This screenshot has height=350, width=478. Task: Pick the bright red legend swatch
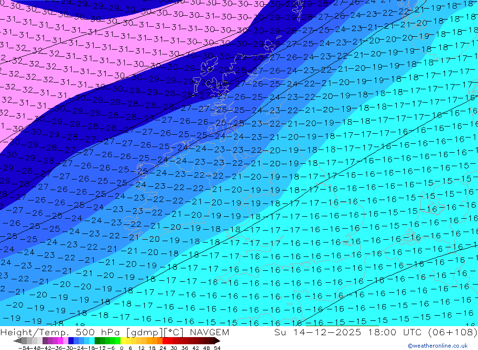165,340
